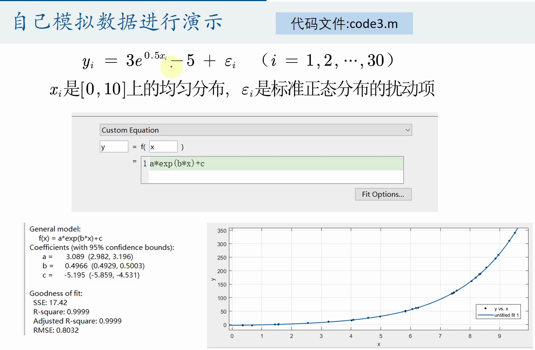The image size is (535, 350).
Task: Select the SSE: 17.42 line
Action: coord(50,302)
